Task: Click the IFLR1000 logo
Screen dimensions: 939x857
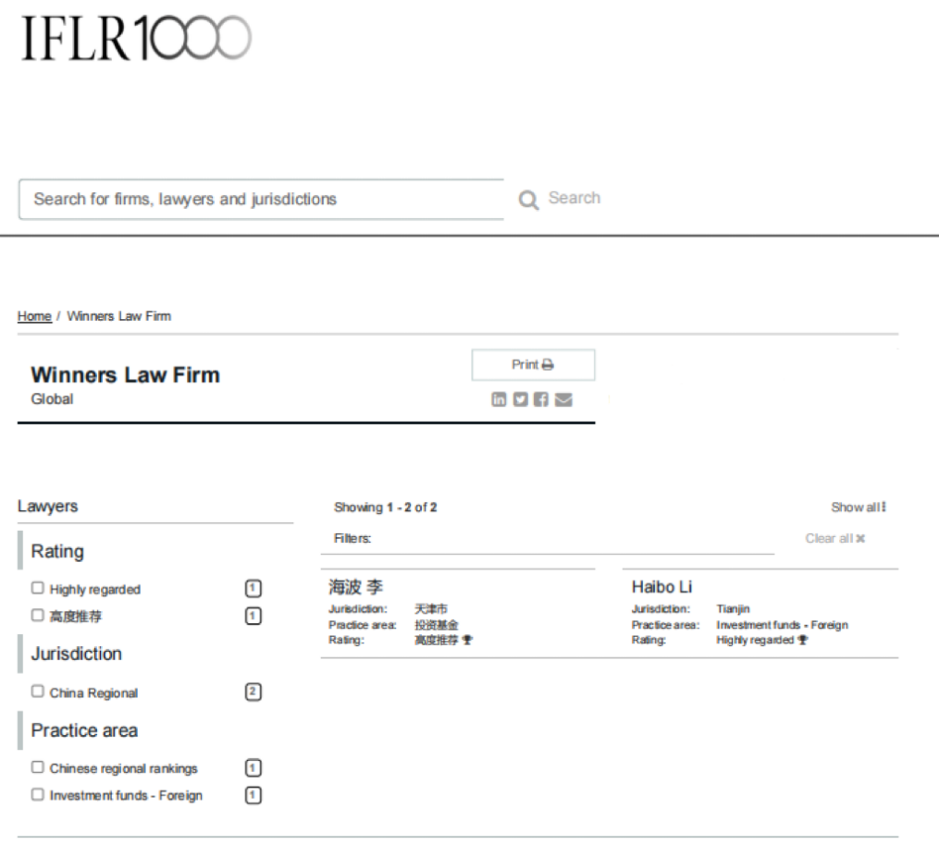Action: coord(136,38)
